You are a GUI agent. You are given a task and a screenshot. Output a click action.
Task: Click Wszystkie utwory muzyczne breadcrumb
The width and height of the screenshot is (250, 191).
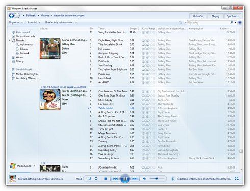tap(69, 16)
